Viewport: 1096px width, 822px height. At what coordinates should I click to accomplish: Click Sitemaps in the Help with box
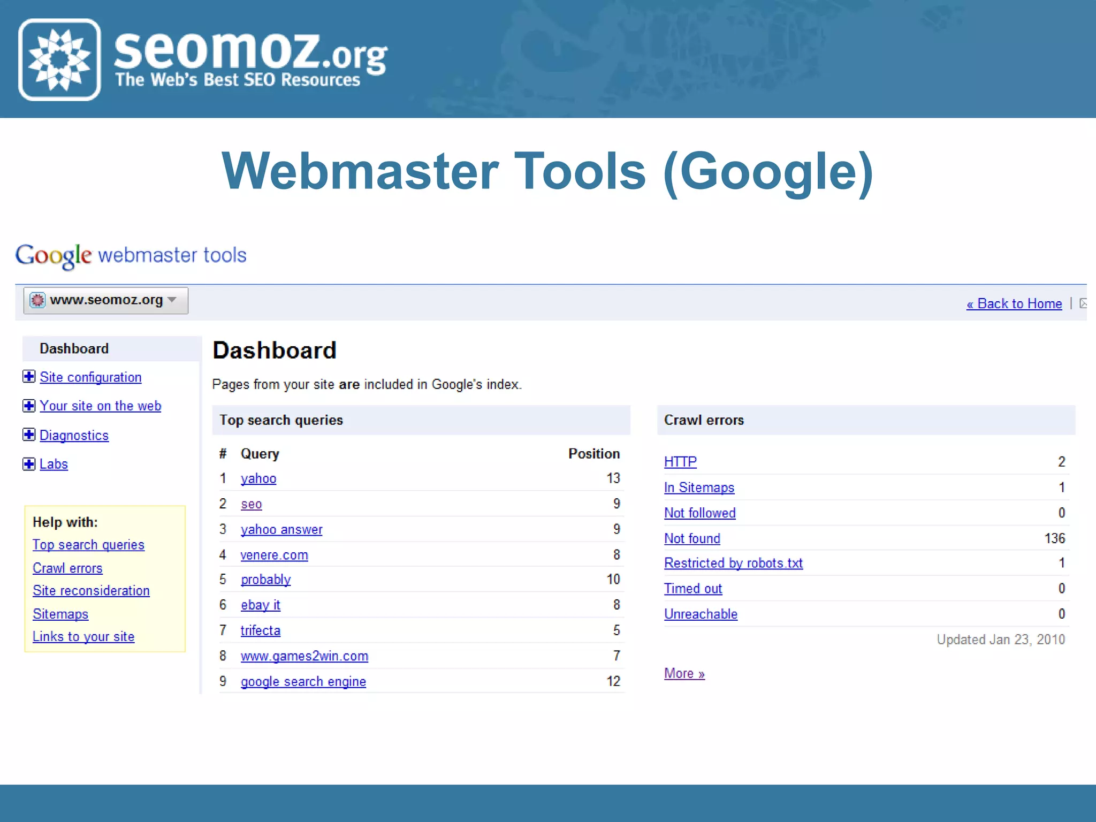pos(60,614)
